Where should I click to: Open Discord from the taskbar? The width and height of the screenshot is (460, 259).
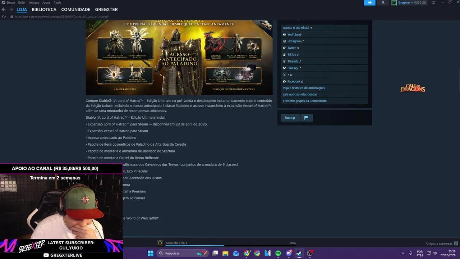288,253
